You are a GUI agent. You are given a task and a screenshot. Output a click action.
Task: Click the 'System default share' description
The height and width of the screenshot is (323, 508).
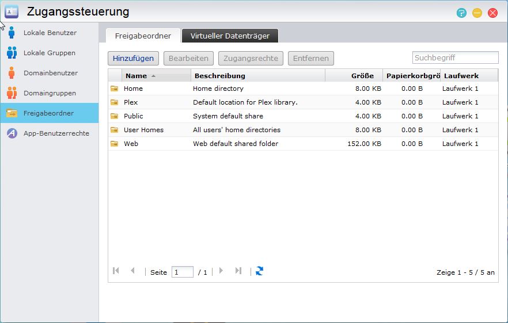tap(228, 116)
